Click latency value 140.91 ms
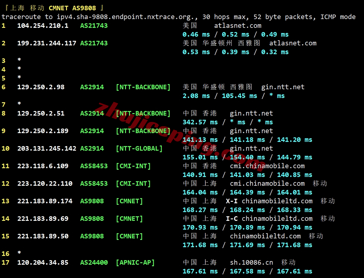The image size is (364, 278). click(200, 175)
